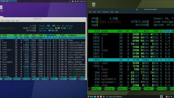Select the @dbus-daemon process row
This screenshot has width=174, height=98.
pyautogui.click(x=43, y=62)
